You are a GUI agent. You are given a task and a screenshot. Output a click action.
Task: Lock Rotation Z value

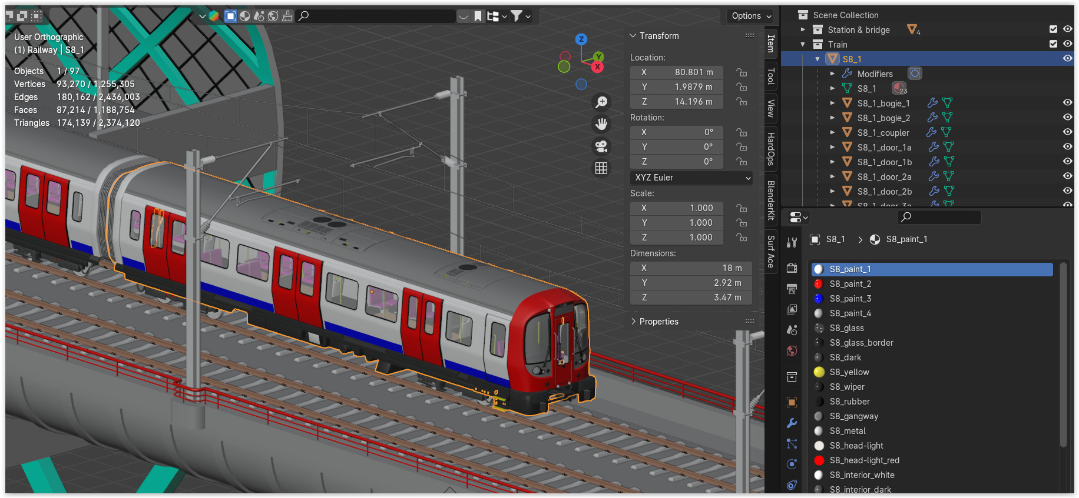point(742,162)
